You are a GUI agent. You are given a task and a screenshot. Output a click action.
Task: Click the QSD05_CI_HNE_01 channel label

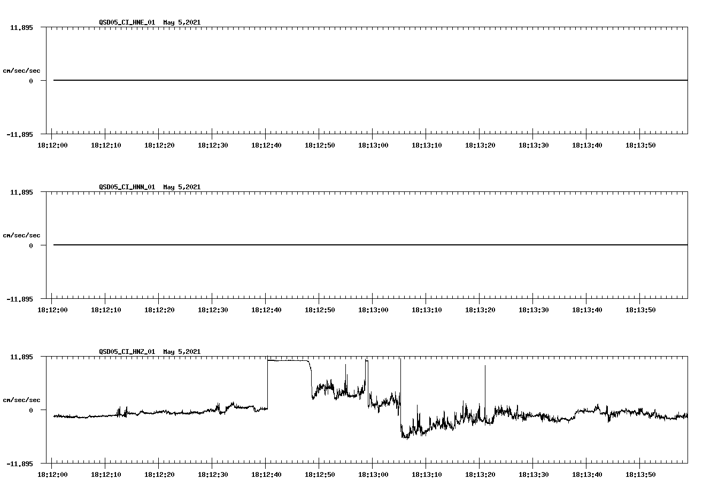click(126, 22)
